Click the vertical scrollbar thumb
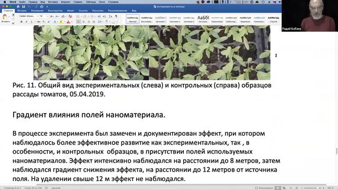This screenshot has height=190, width=338. pos(336,151)
